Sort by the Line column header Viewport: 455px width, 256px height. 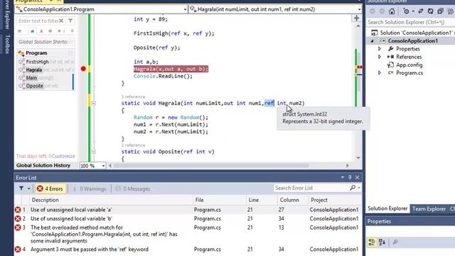pyautogui.click(x=262, y=200)
